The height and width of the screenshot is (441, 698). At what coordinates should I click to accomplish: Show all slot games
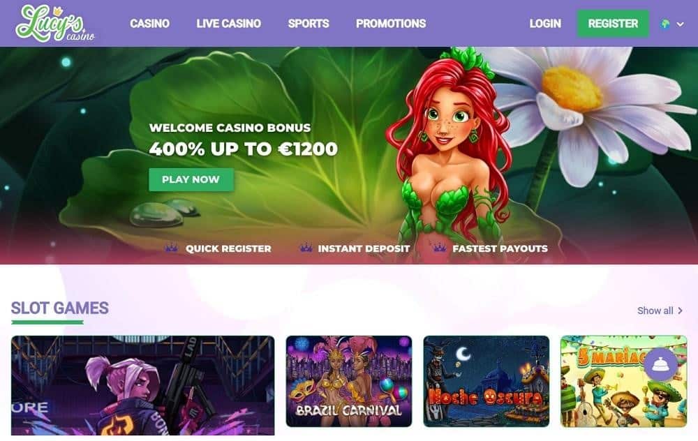655,311
